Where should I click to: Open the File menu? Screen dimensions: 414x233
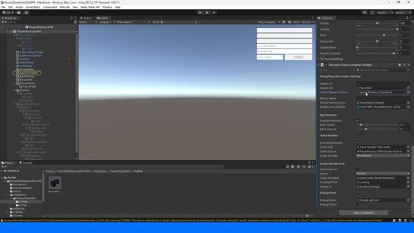(x=3, y=7)
